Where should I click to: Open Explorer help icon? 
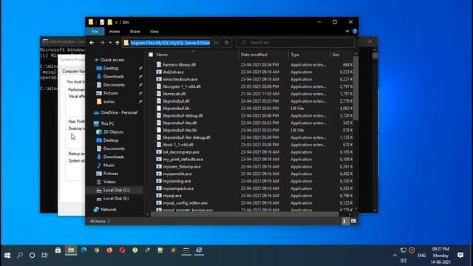355,31
